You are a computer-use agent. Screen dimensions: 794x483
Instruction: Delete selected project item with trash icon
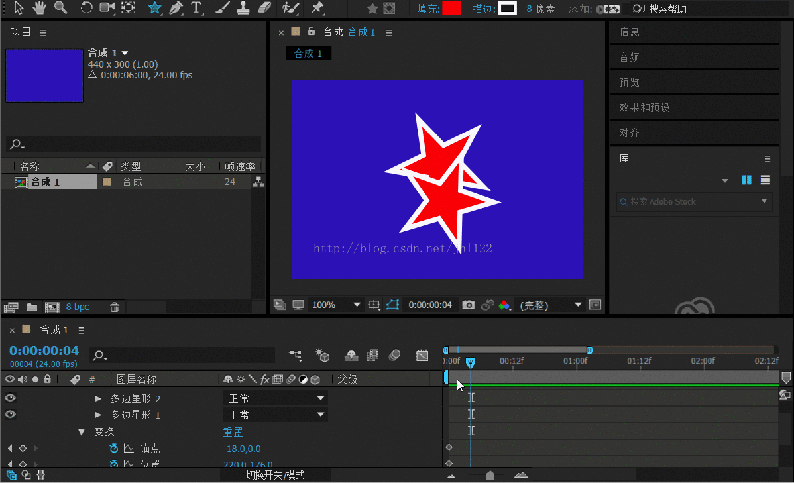(x=115, y=307)
